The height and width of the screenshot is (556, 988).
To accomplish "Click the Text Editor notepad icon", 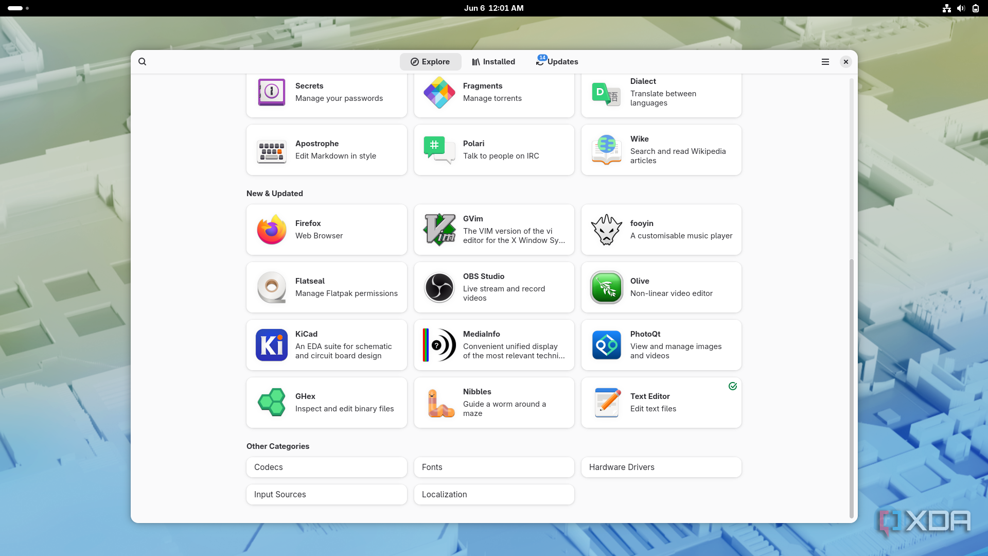I will 607,403.
